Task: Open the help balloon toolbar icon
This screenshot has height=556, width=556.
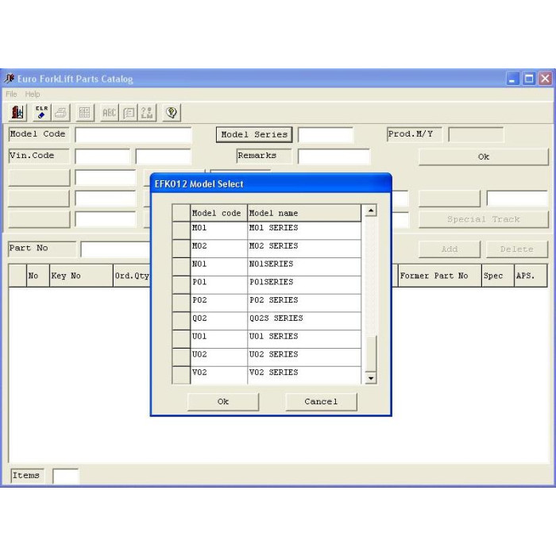Action: point(172,113)
